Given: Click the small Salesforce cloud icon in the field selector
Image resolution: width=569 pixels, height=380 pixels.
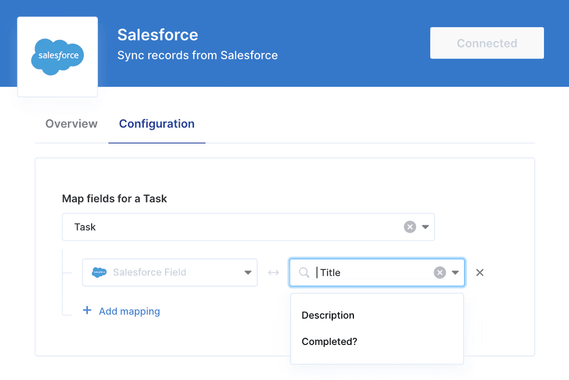Looking at the screenshot, I should pos(99,272).
